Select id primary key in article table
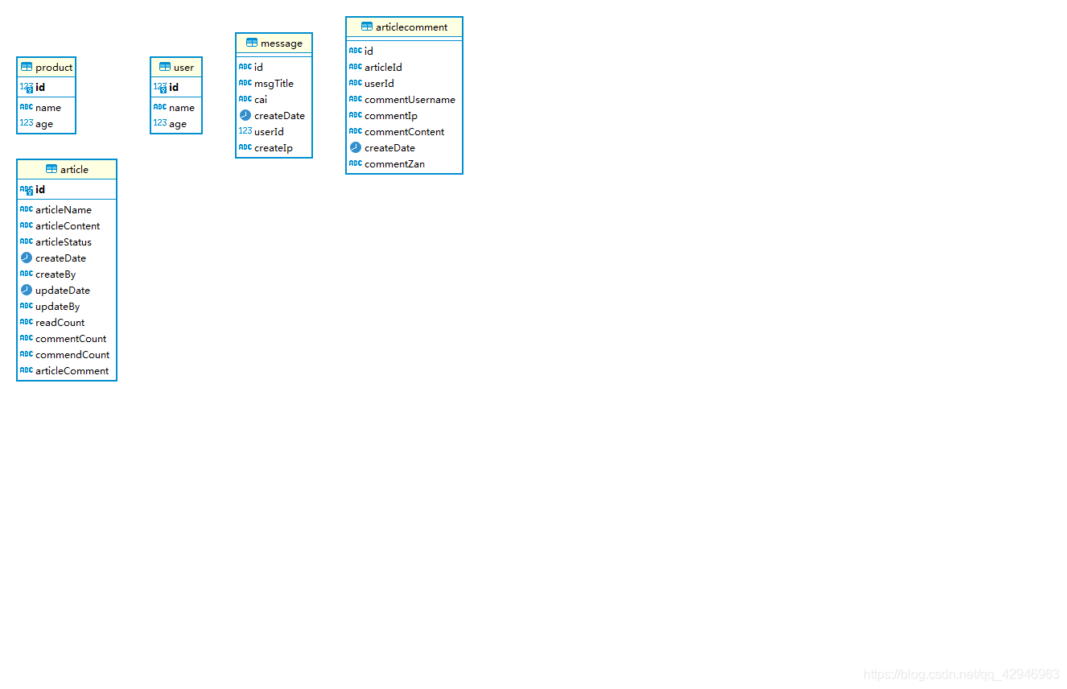The width and height of the screenshot is (1067, 689). pyautogui.click(x=67, y=189)
